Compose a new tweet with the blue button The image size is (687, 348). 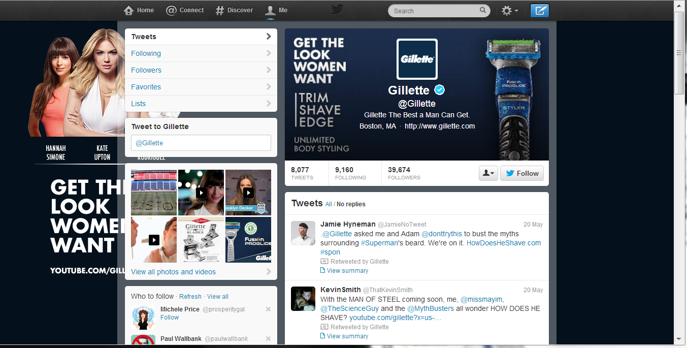[x=540, y=11]
